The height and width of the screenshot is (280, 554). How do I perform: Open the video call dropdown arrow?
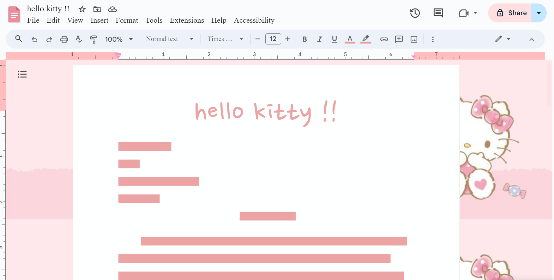pos(475,13)
